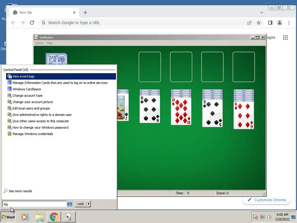Open a new Chrome tab with plus
Image resolution: width=297 pixels, height=223 pixels.
(x=85, y=12)
